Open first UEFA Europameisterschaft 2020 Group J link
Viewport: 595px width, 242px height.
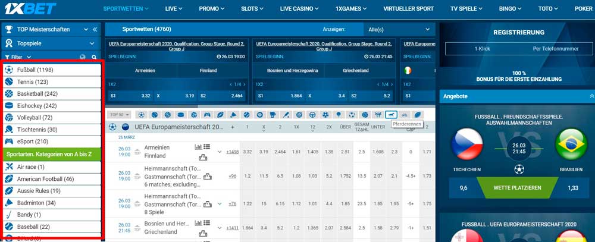(x=177, y=46)
